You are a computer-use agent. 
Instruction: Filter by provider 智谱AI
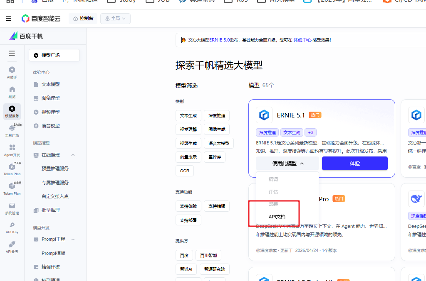point(186,269)
